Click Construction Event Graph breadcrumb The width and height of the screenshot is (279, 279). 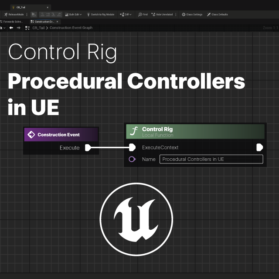(x=71, y=28)
